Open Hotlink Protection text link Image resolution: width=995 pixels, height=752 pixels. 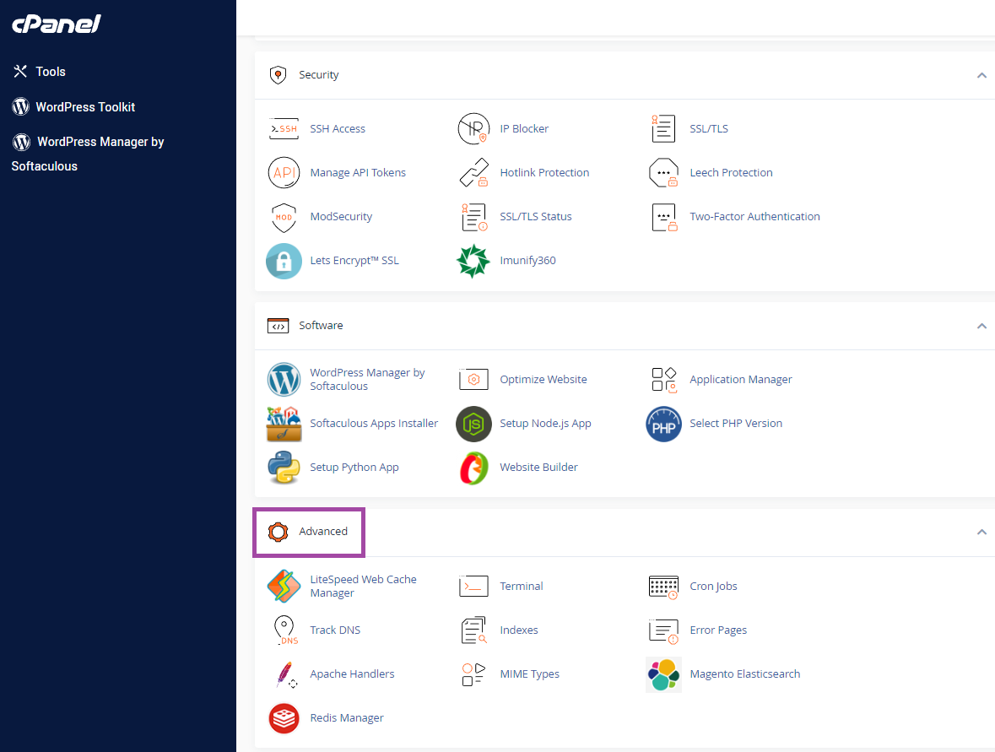544,173
